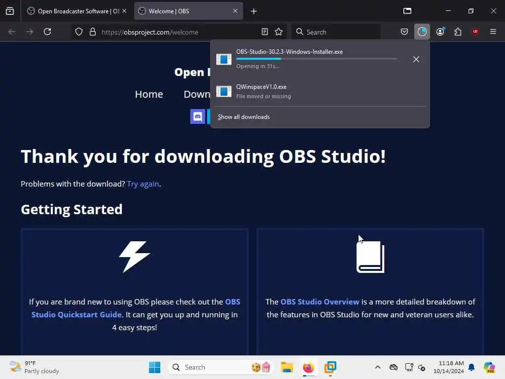Viewport: 505px width, 379px height.
Task: Bookmark this page with star
Action: pos(279,32)
